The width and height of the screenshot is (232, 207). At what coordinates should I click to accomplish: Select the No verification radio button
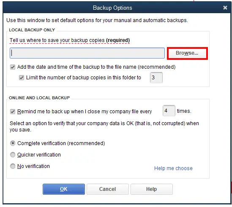pos(13,166)
